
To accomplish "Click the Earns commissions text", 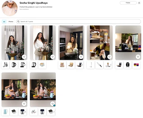I will 24,9.
